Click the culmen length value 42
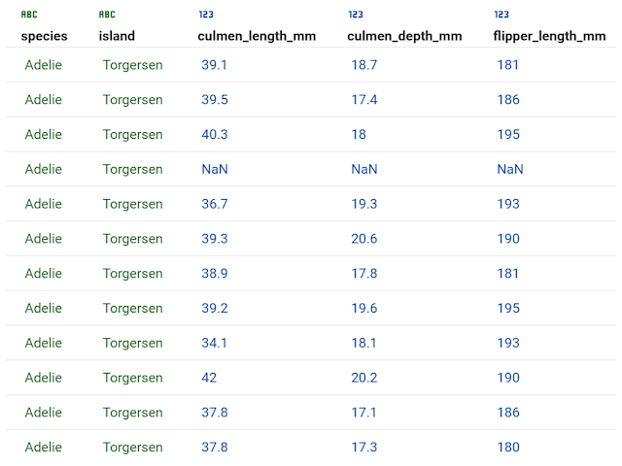Screen dimensions: 622x466 click(x=209, y=378)
